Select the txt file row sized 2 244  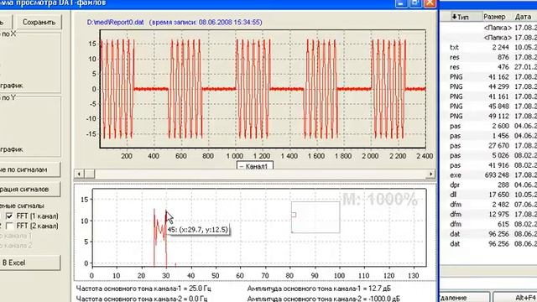[x=488, y=47]
